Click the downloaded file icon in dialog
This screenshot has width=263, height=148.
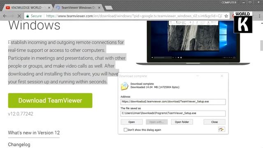[x=125, y=86]
